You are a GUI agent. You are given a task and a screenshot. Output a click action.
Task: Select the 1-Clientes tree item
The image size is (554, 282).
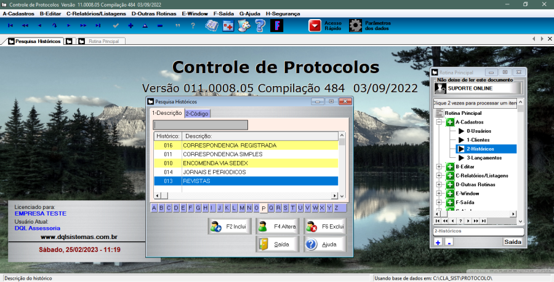pyautogui.click(x=476, y=140)
